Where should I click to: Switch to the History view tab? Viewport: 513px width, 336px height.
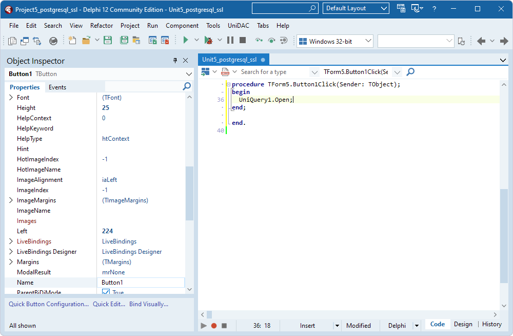pos(492,324)
